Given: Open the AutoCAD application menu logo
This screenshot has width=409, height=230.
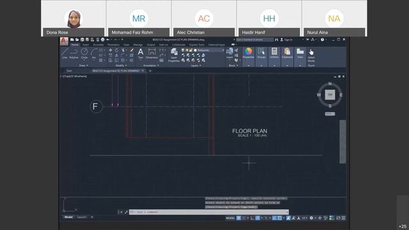Looking at the screenshot, I should pyautogui.click(x=64, y=41).
